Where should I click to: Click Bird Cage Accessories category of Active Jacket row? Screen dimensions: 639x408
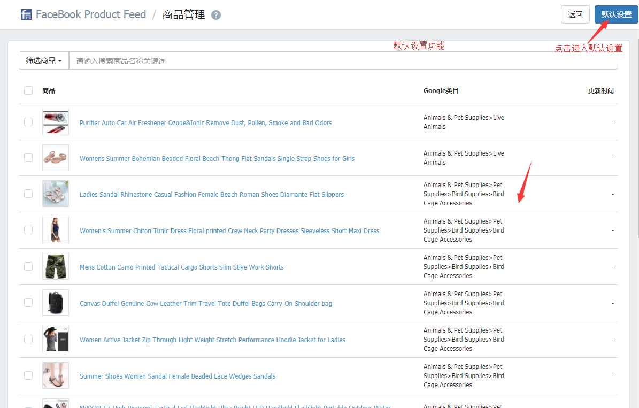click(x=464, y=339)
